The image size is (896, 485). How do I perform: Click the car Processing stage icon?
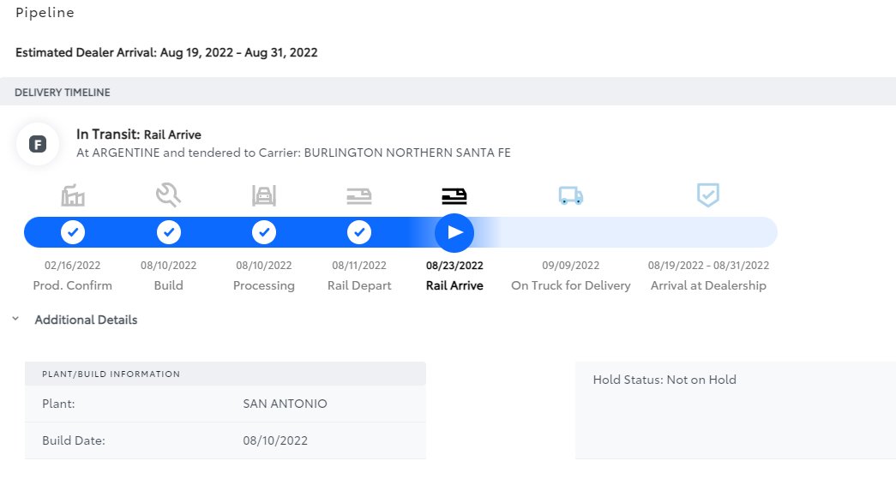tap(264, 195)
